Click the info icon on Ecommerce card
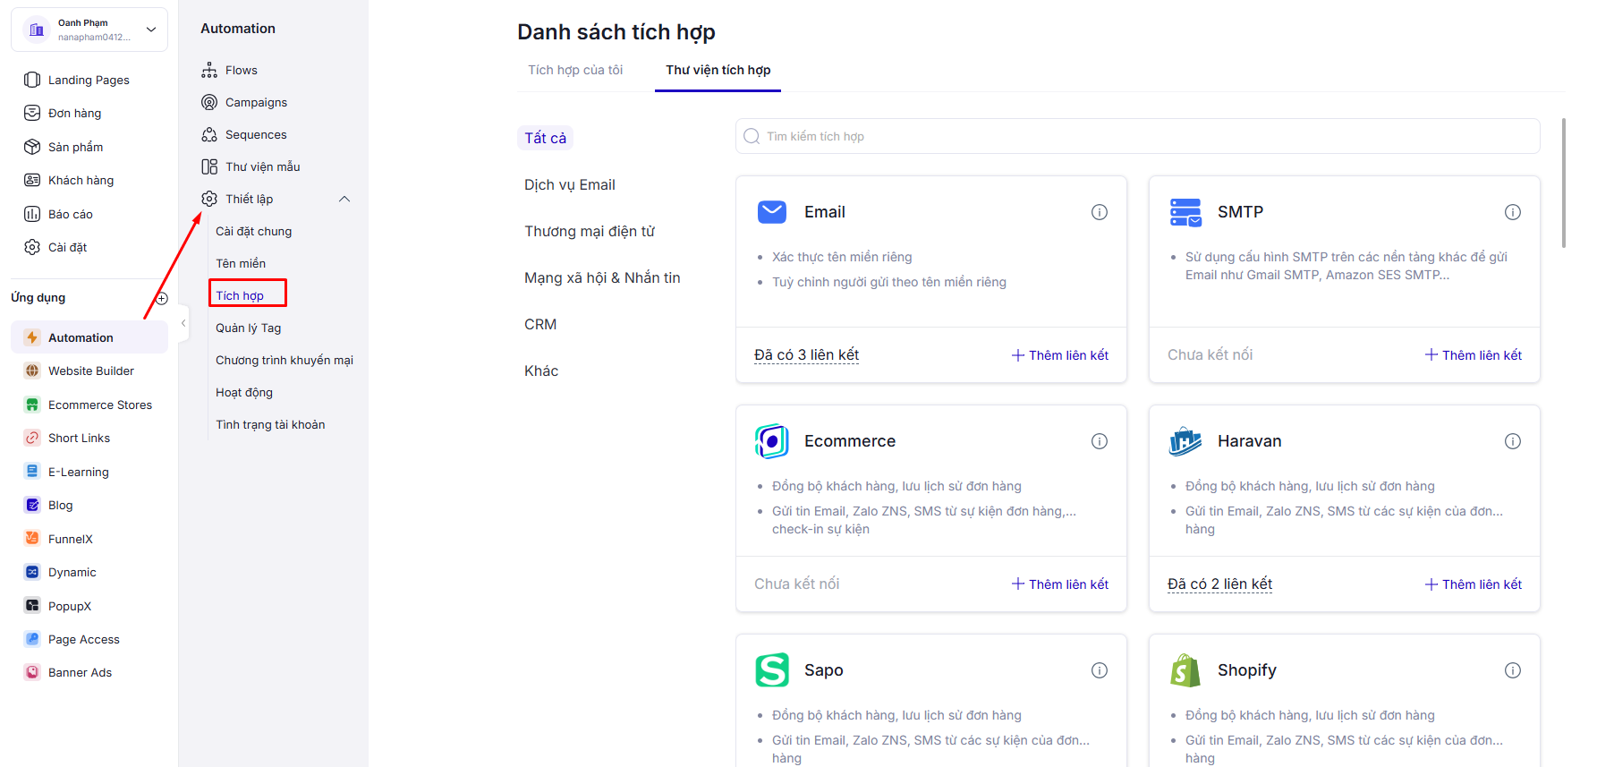 coord(1099,441)
